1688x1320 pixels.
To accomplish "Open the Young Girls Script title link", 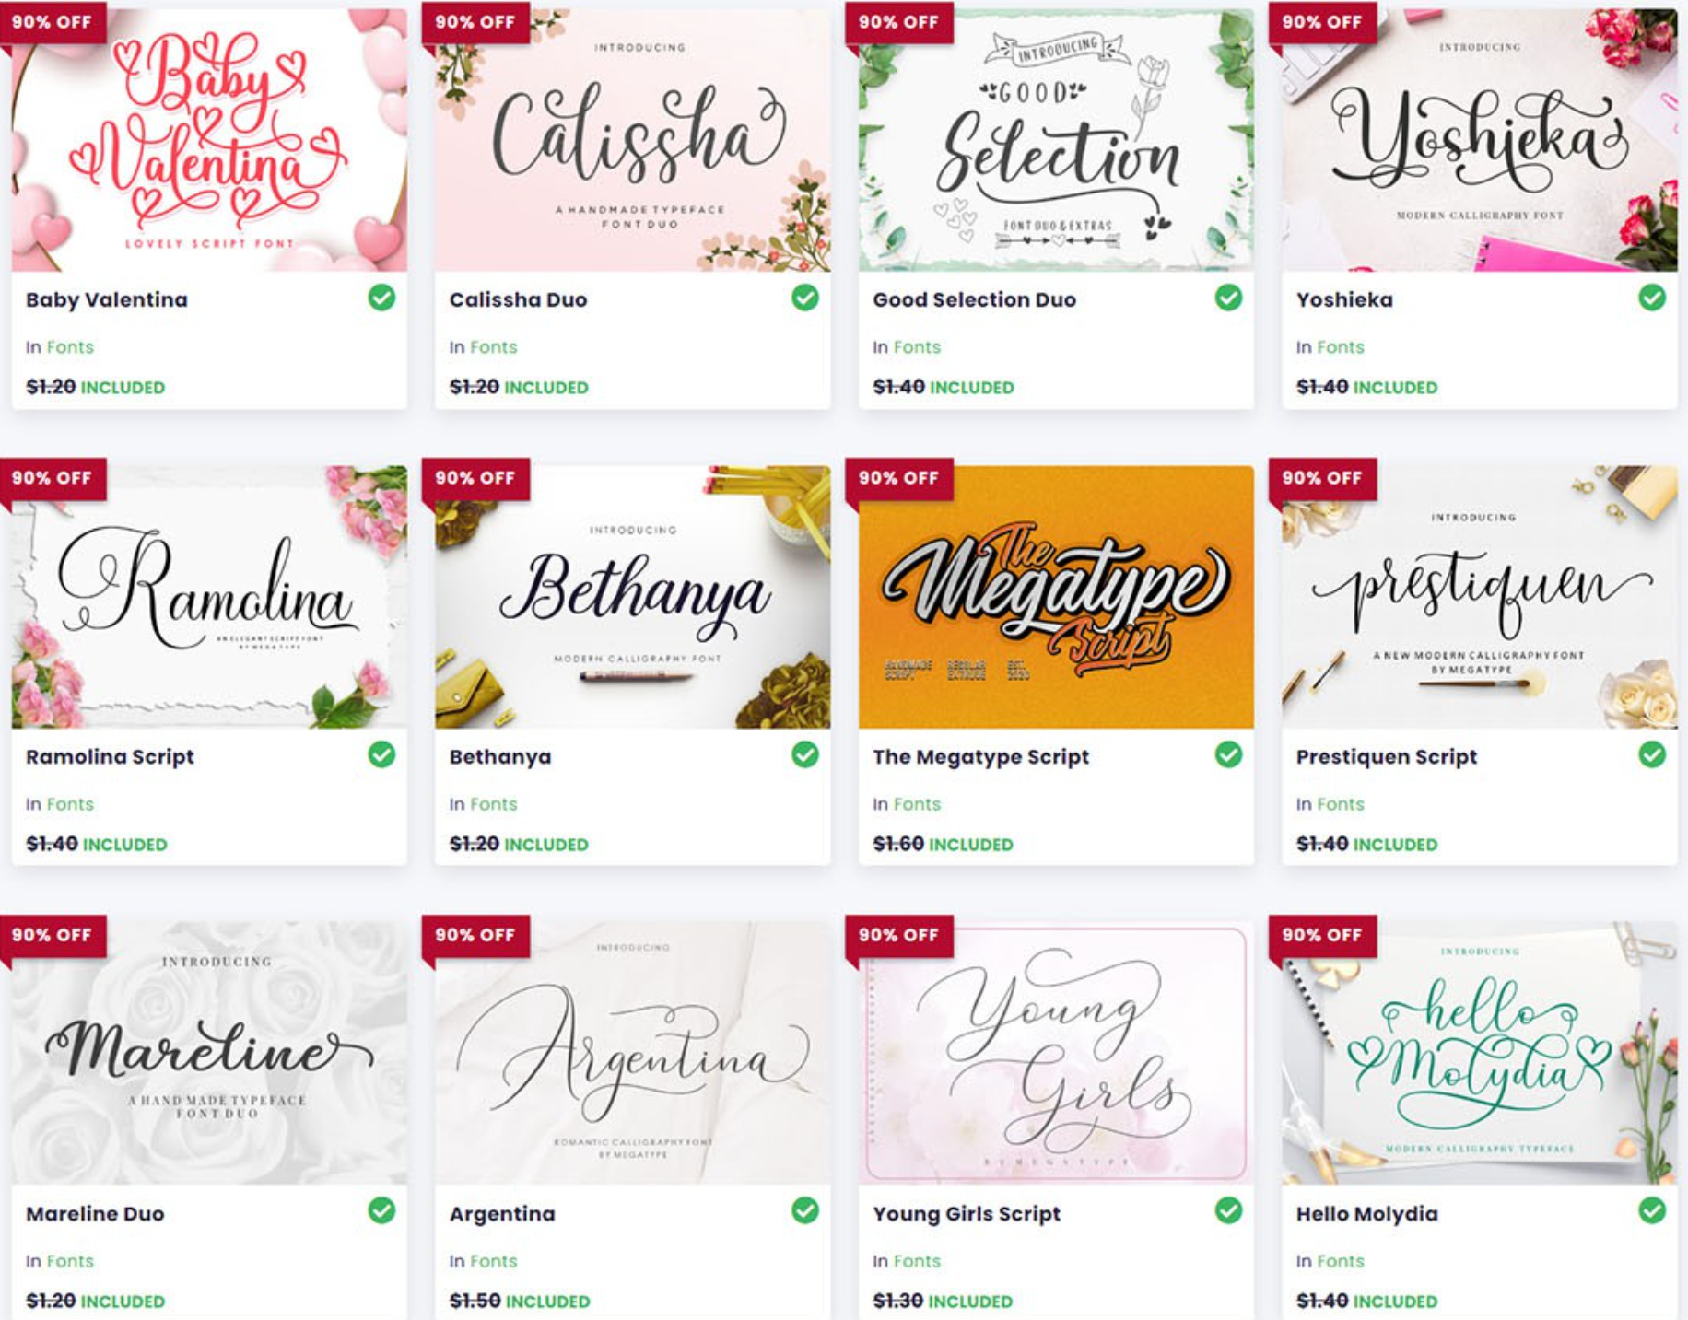I will 967,1214.
